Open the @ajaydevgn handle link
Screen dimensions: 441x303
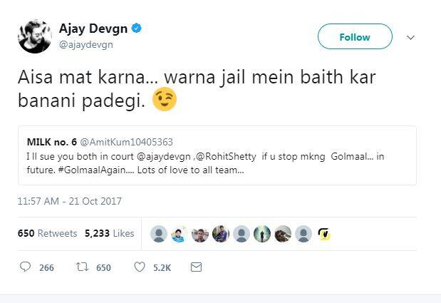(85, 44)
